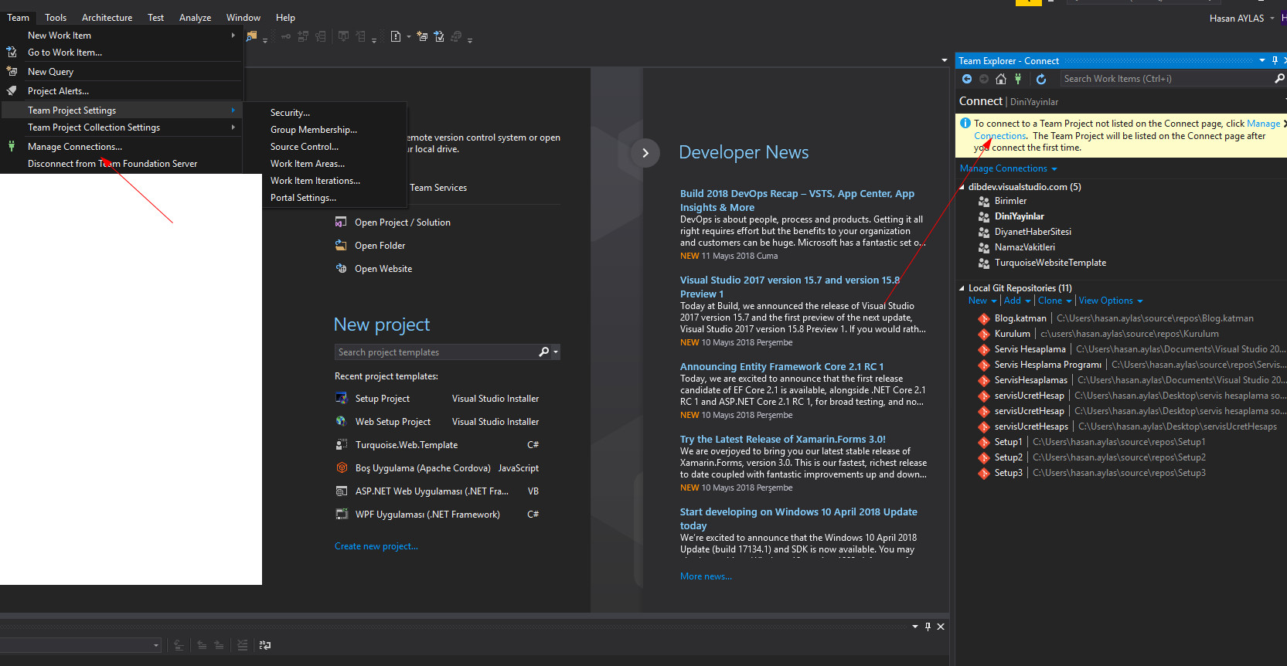The width and height of the screenshot is (1287, 666).
Task: Click the report icon with exclamation mark
Action: tap(396, 36)
